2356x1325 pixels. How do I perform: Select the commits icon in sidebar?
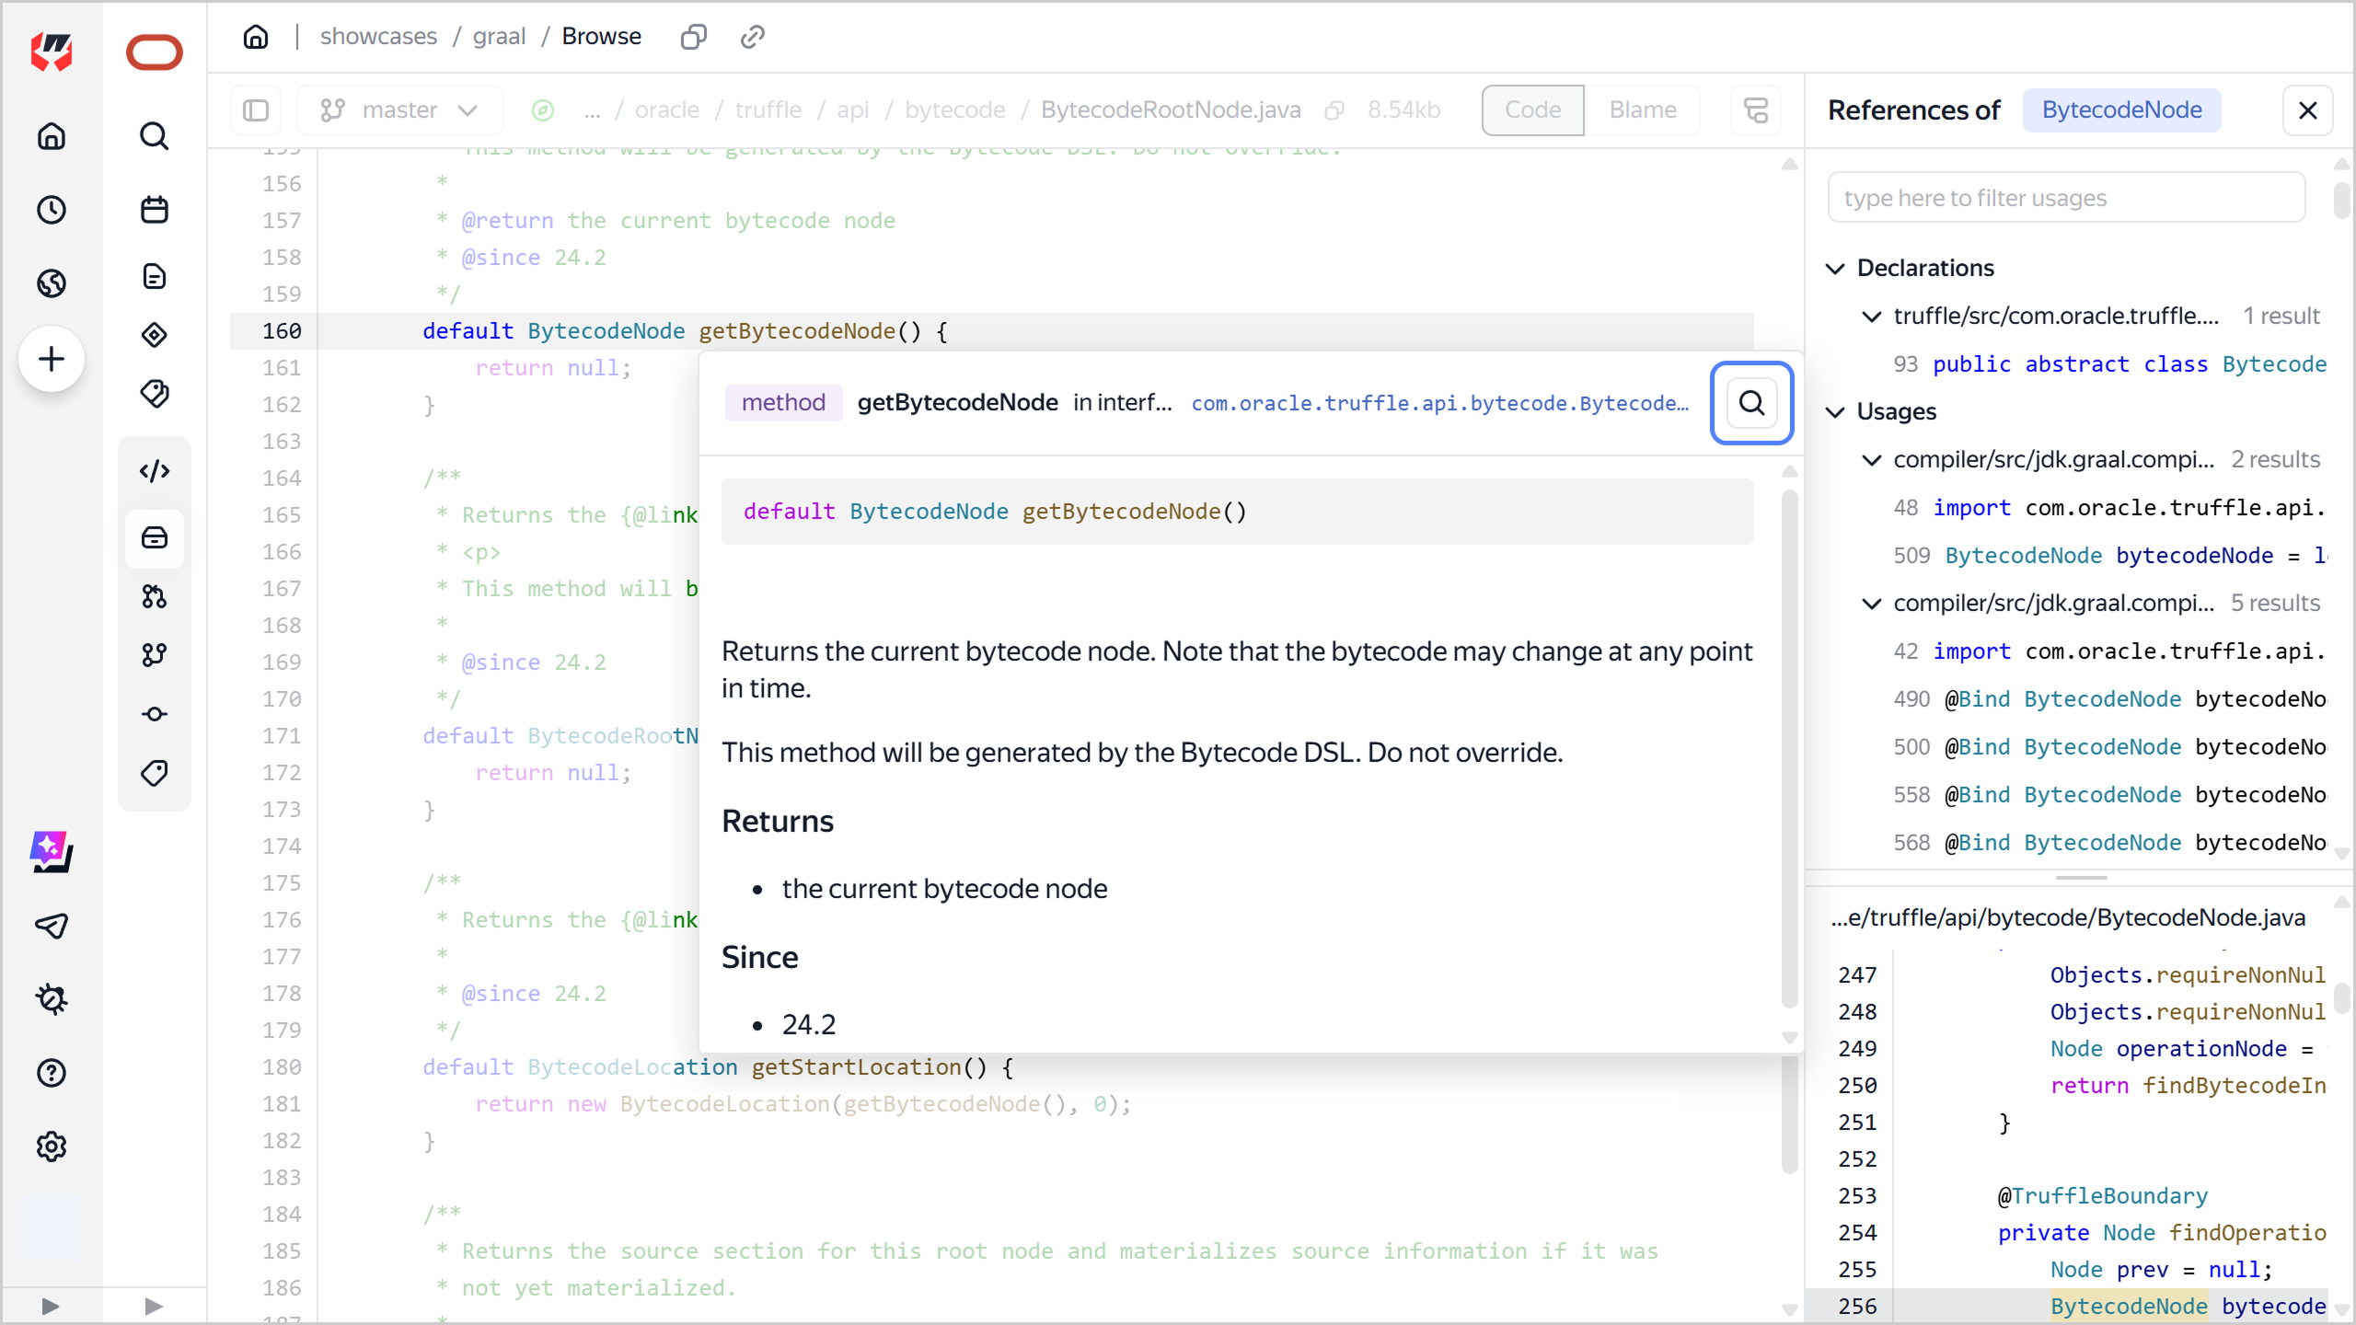pos(154,713)
